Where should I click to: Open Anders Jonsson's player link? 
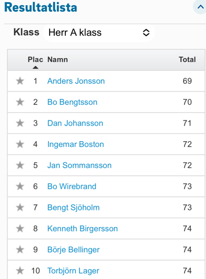pos(76,81)
